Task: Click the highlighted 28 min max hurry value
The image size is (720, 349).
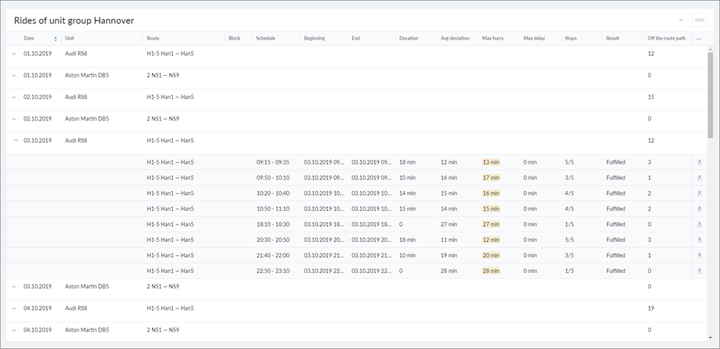Action: pyautogui.click(x=490, y=272)
